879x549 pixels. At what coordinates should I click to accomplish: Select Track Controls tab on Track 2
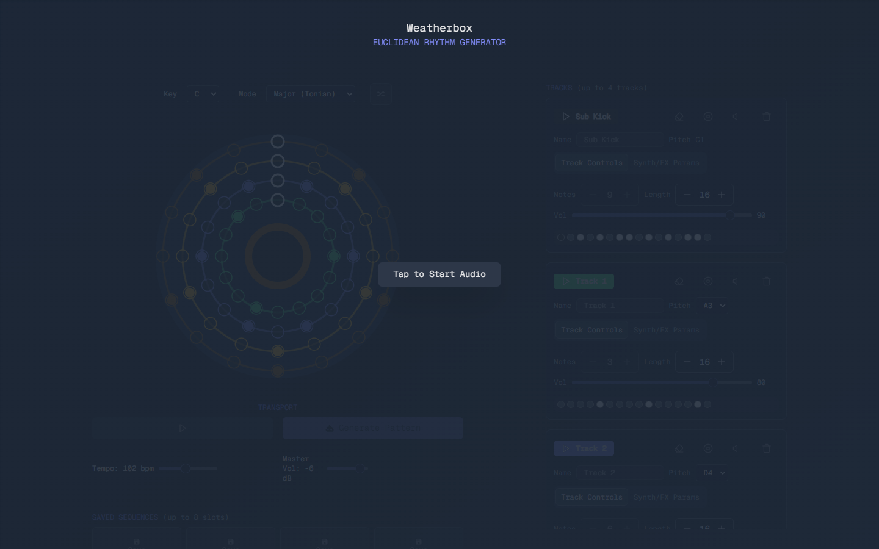[x=591, y=497]
